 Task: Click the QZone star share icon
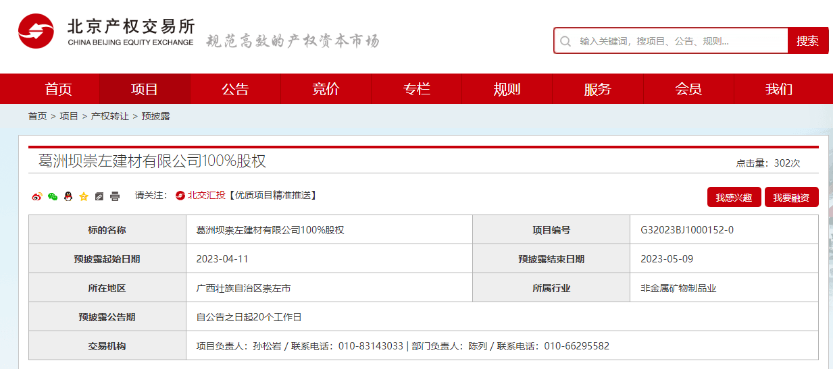point(84,196)
